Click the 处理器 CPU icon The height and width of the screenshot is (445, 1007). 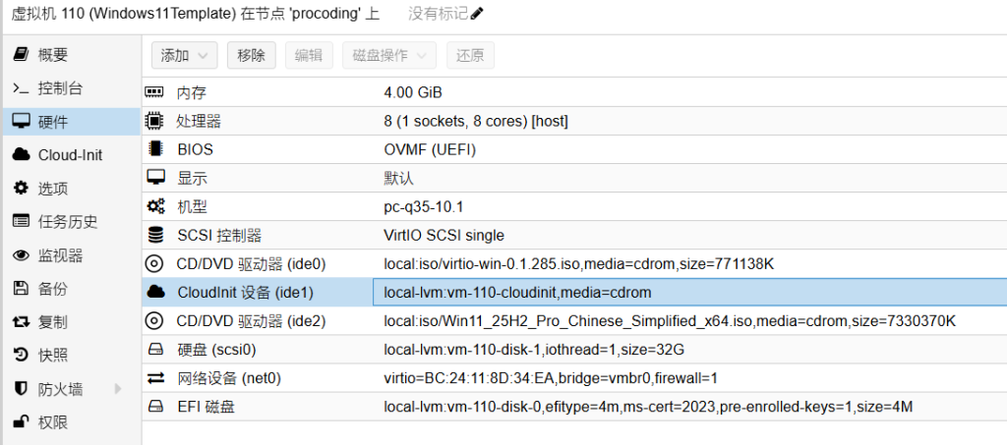(x=154, y=121)
